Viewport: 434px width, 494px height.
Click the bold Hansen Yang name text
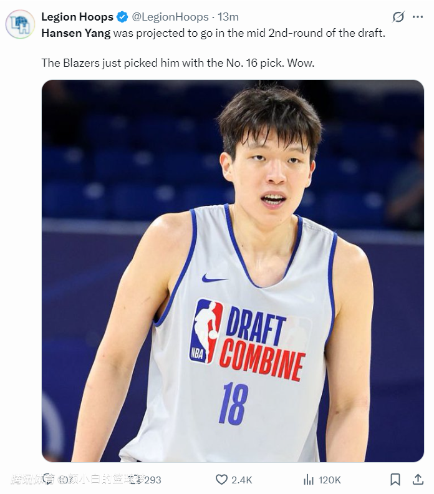point(76,33)
